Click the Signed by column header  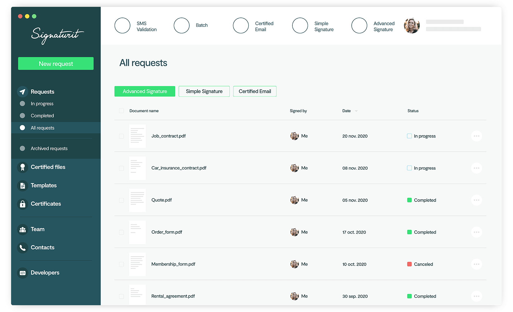(x=298, y=111)
